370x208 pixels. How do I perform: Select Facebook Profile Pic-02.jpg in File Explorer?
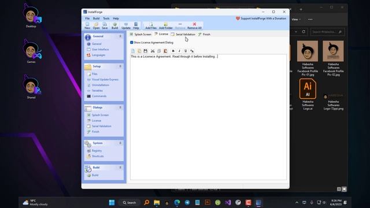tap(333, 58)
